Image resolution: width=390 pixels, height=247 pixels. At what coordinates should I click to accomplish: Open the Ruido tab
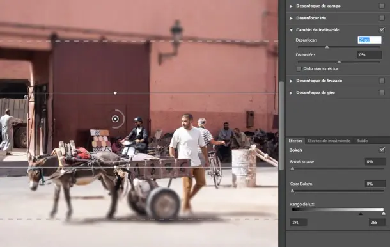[362, 141]
